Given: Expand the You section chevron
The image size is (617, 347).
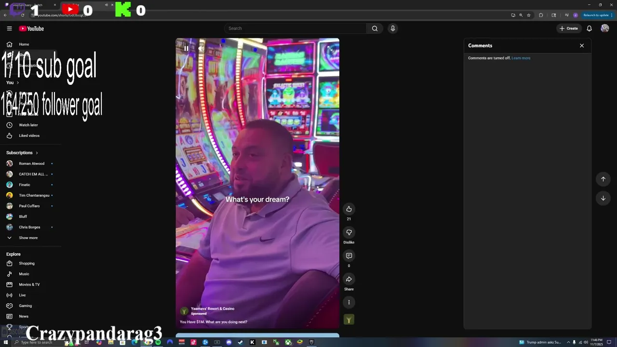Looking at the screenshot, I should click(x=18, y=82).
